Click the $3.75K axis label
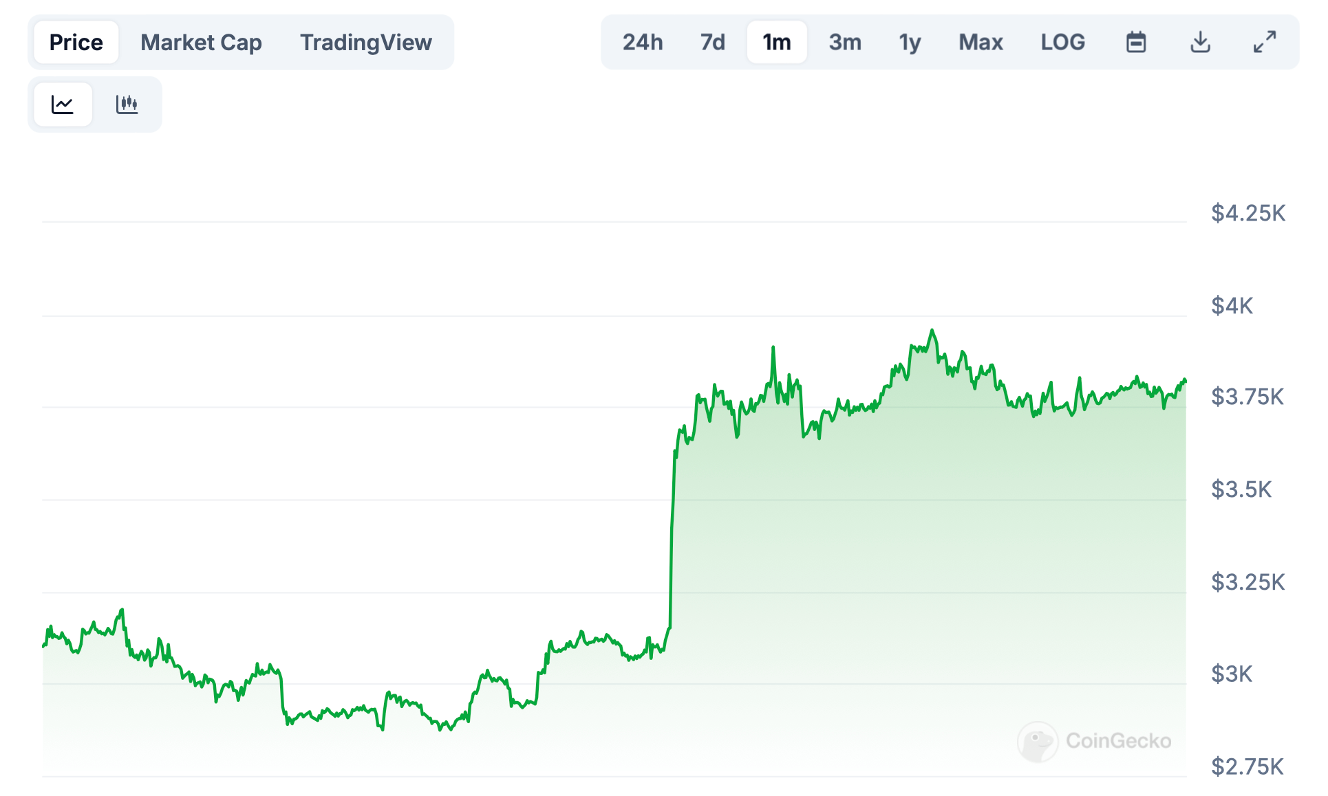 1247,397
